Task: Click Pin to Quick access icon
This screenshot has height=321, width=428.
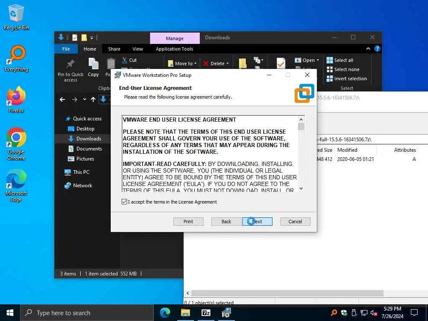Action: (x=70, y=64)
